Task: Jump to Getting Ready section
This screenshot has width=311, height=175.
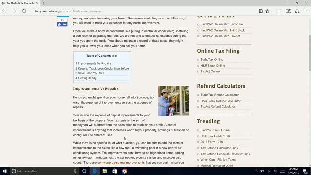Action: (86, 78)
